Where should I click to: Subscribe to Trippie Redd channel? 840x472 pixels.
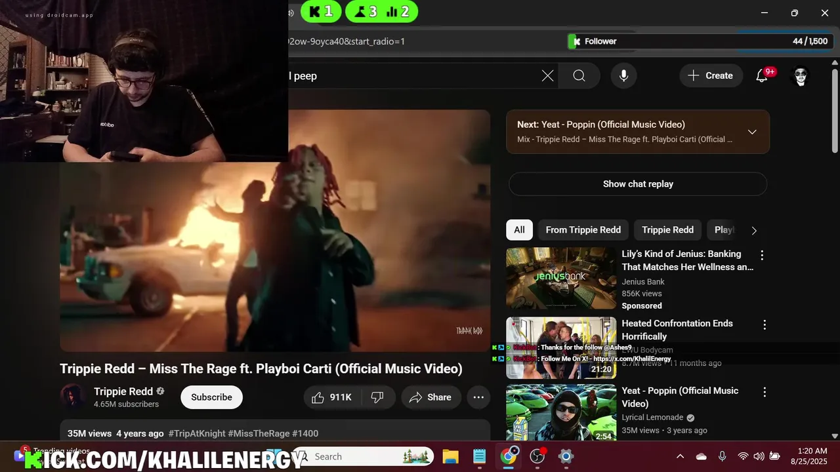(211, 397)
